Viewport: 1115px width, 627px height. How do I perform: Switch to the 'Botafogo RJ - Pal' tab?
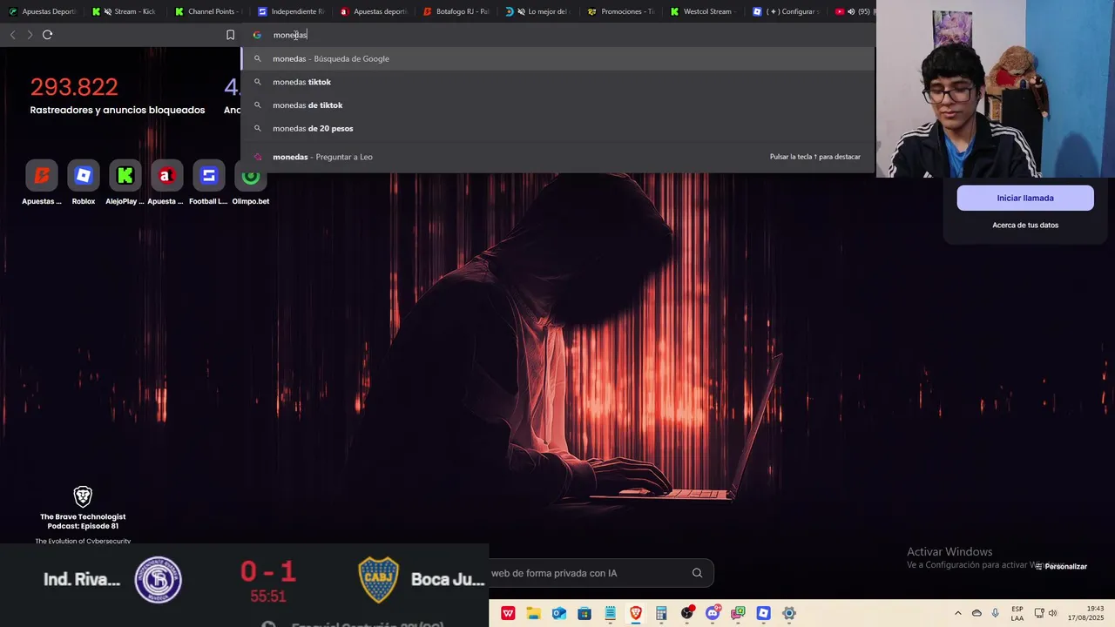(456, 11)
